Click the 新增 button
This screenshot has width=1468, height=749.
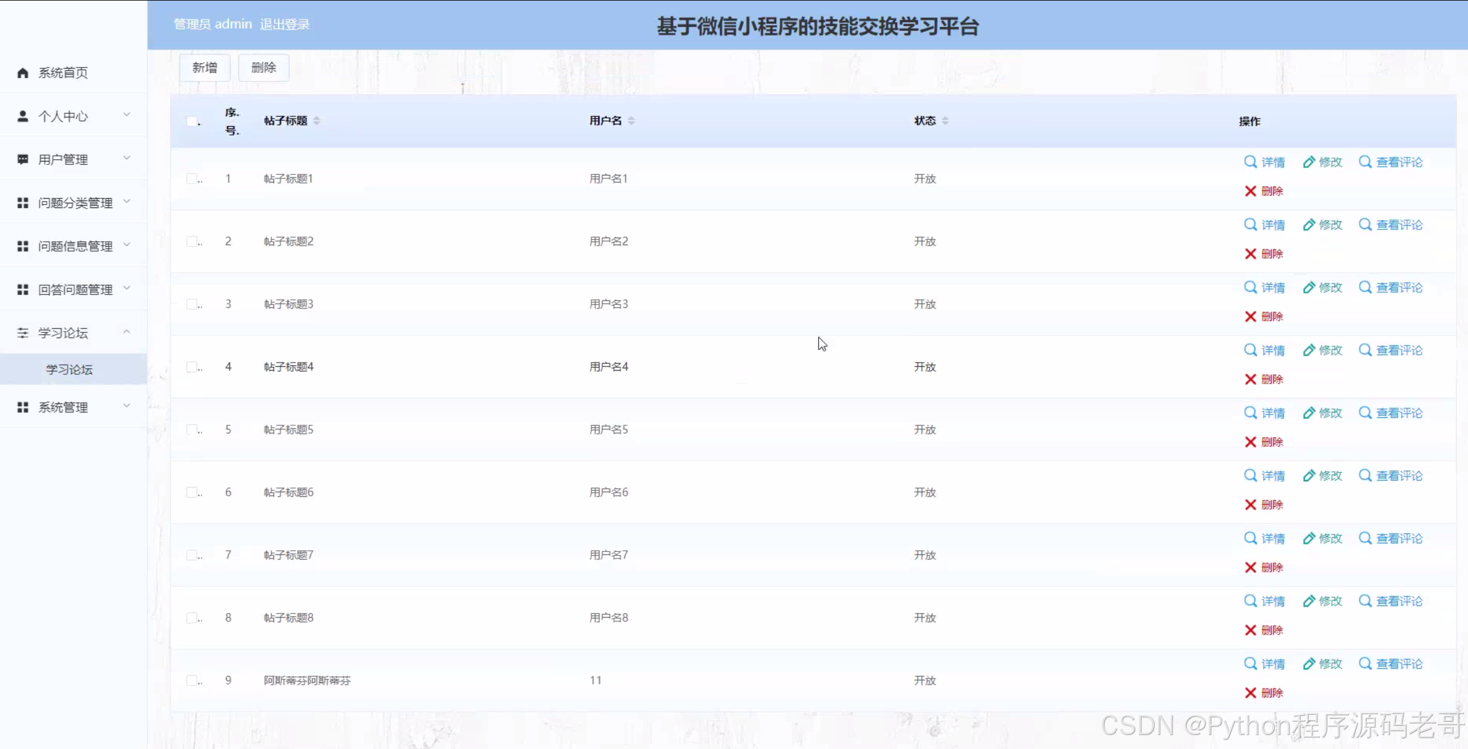pos(205,68)
